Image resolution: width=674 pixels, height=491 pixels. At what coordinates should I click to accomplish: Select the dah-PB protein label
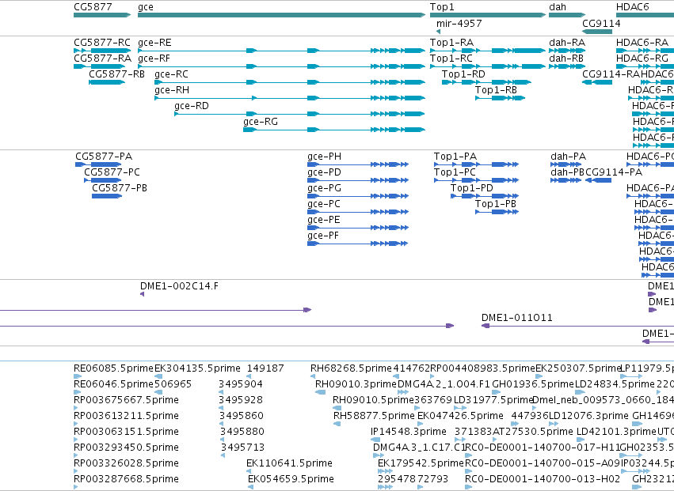[567, 172]
